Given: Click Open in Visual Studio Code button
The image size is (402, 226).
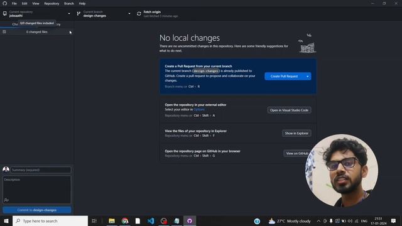Looking at the screenshot, I should point(289,110).
